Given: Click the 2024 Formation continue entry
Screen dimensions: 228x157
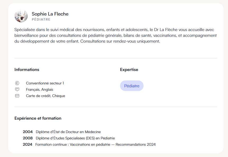Looking at the screenshot, I should [95, 144].
